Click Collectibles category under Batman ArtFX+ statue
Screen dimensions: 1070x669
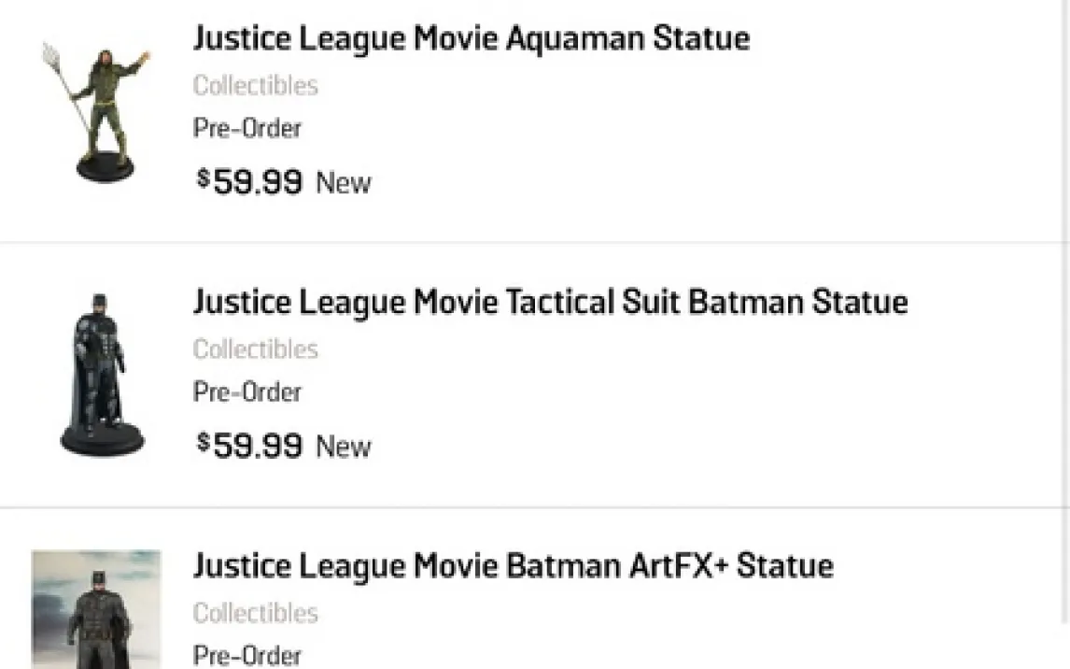255,613
